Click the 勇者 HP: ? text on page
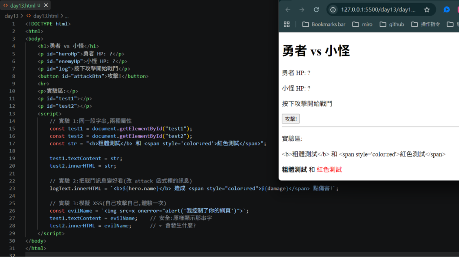 pyautogui.click(x=296, y=73)
